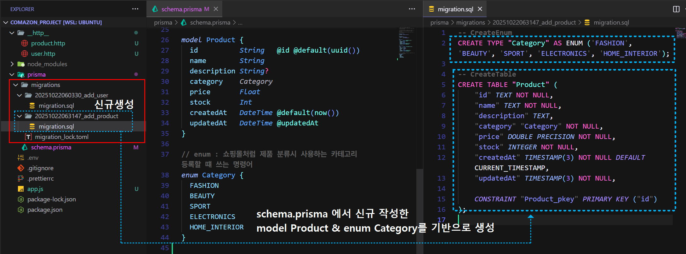Image resolution: width=686 pixels, height=254 pixels.
Task: Click 'CREATE TABLE "Product" (' on line 5
Action: 507,85
